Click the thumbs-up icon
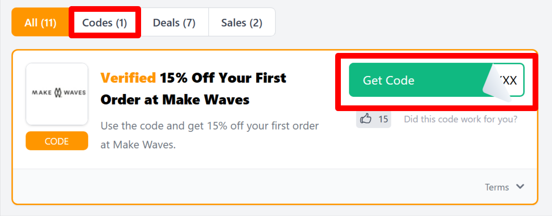552x216 pixels. point(366,119)
